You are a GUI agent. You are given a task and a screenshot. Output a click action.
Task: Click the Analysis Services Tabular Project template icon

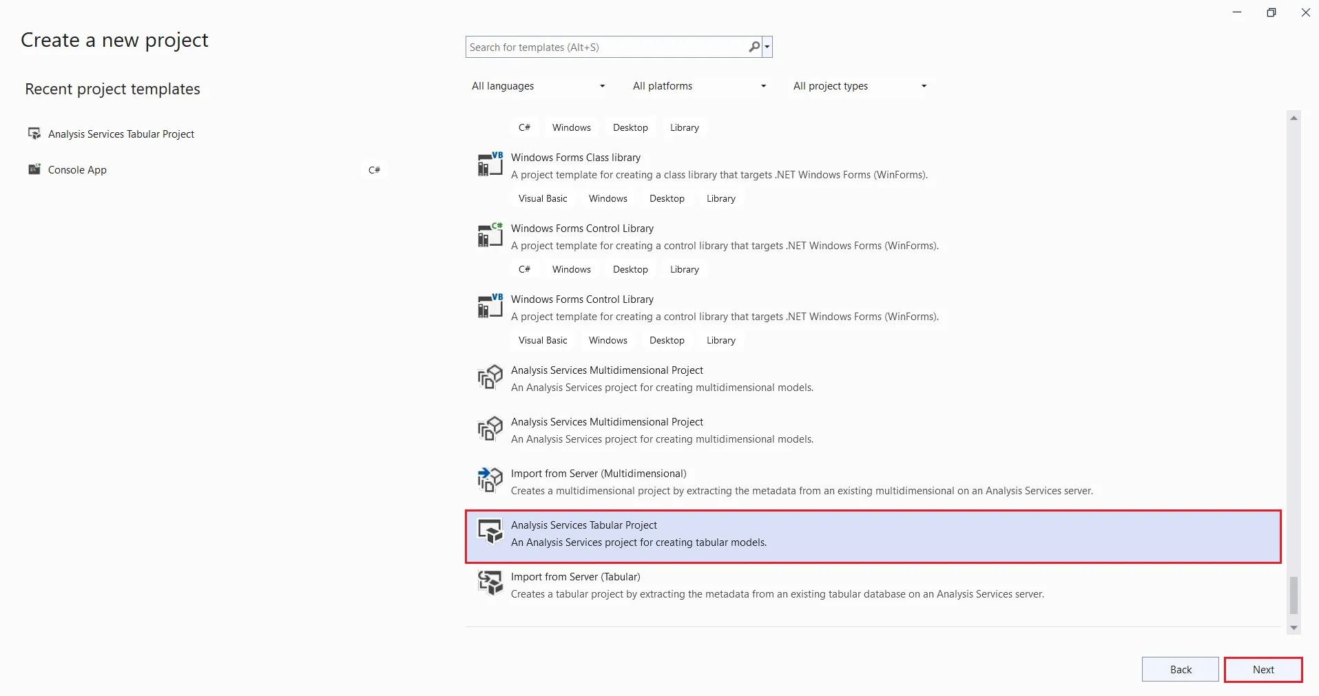490,532
